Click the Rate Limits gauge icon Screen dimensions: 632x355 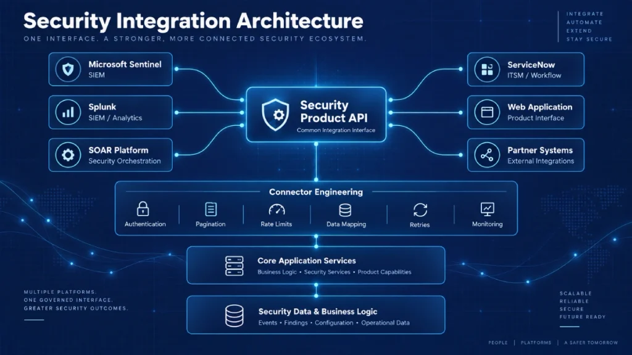(276, 210)
